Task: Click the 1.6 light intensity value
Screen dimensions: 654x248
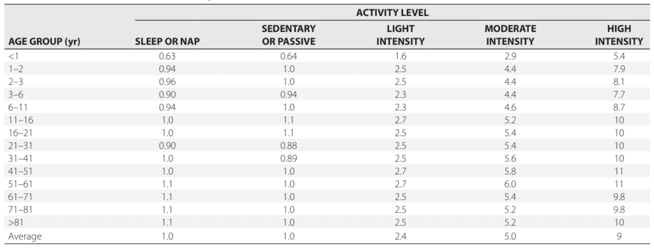Action: tap(400, 56)
